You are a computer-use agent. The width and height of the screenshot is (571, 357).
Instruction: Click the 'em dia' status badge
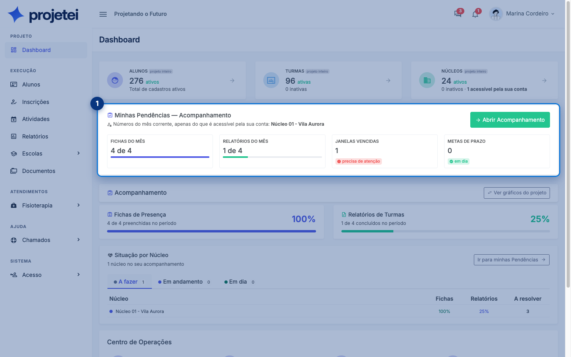pos(458,161)
